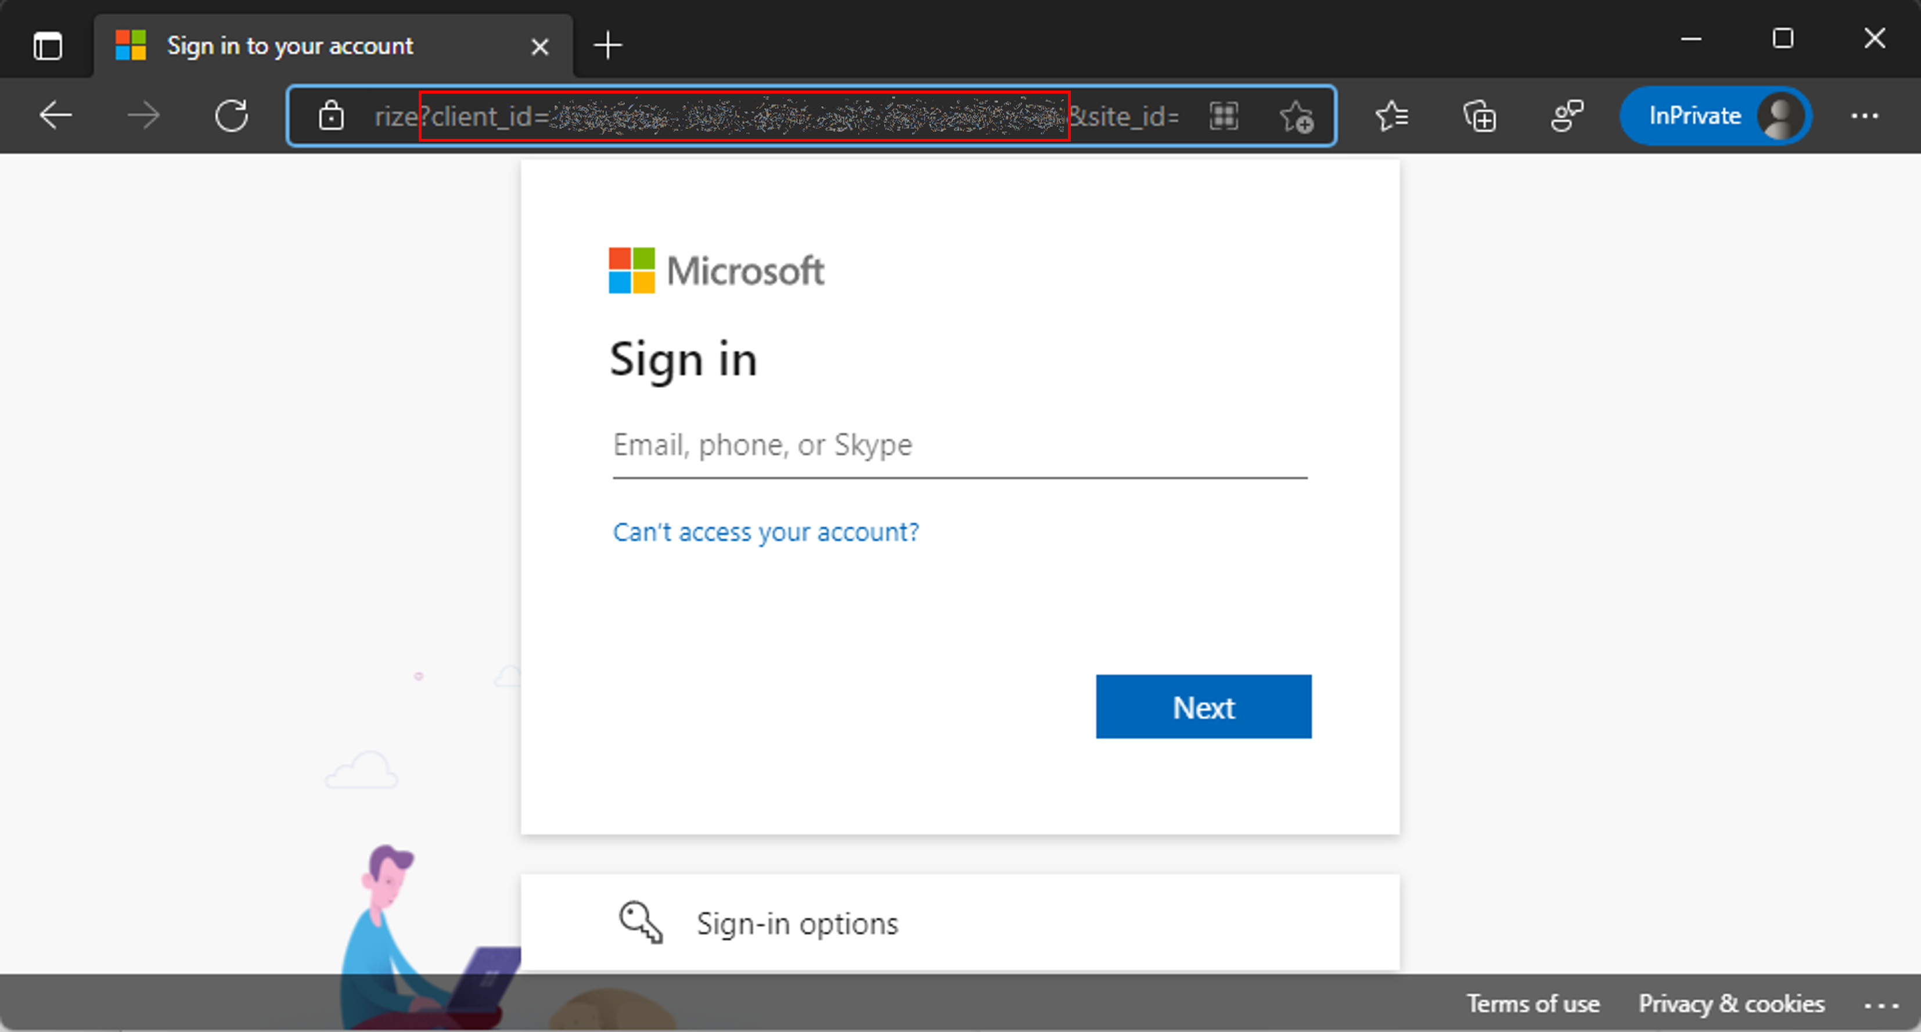
Task: Click the 'Sign in to your account' tab
Action: 291,45
